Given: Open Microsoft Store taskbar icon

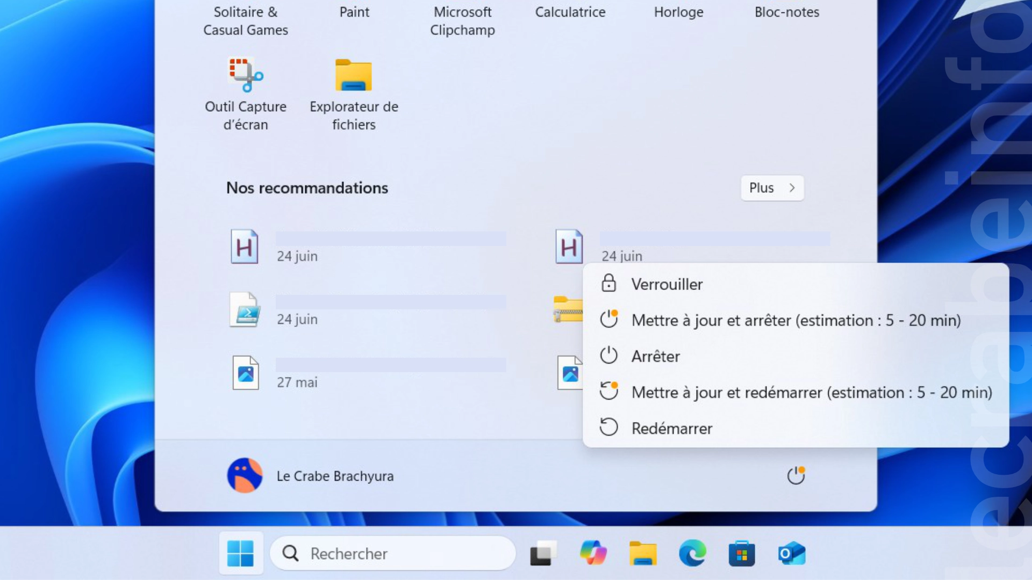Looking at the screenshot, I should (x=741, y=553).
